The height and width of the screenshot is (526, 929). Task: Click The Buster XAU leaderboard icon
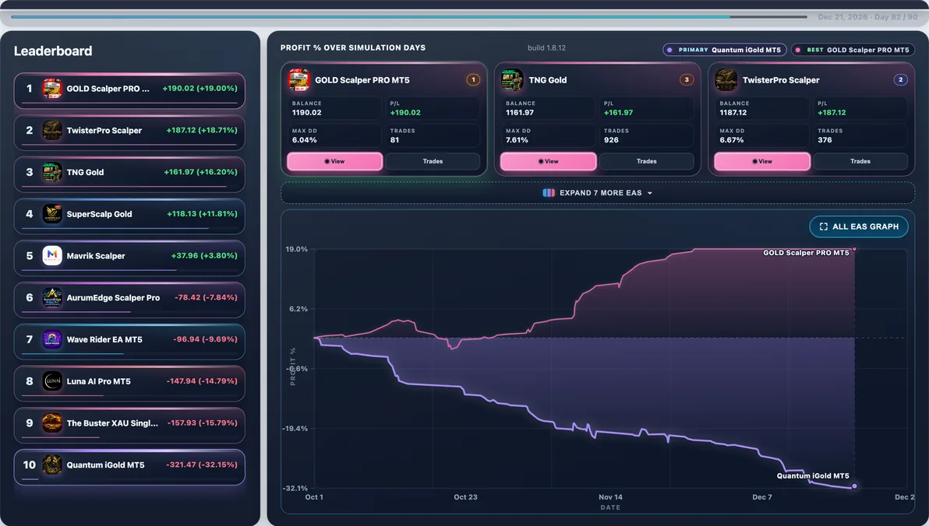[x=52, y=423]
